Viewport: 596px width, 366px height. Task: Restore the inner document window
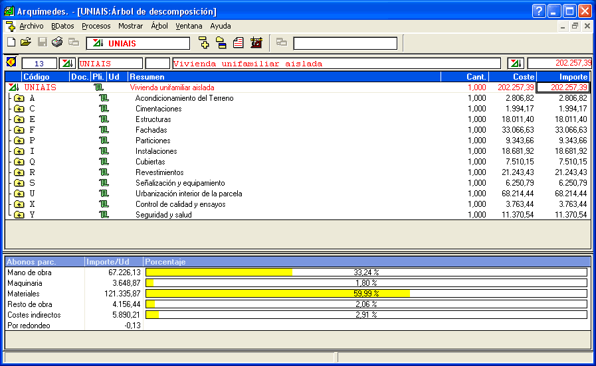click(575, 26)
